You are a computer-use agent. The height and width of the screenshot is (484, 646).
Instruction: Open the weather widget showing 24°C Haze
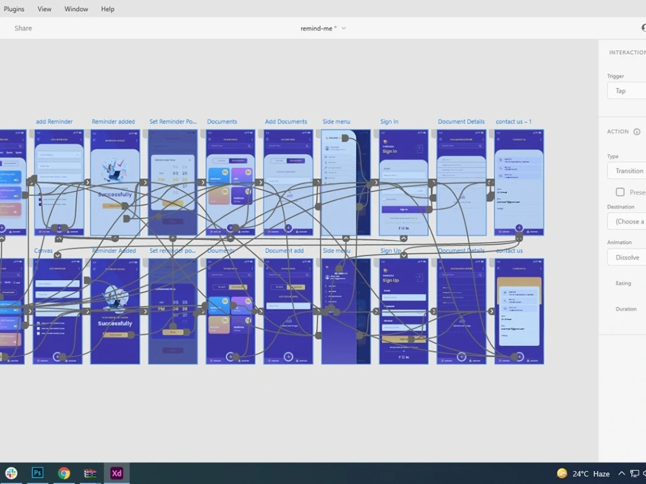[x=583, y=473]
